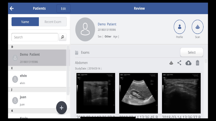
Task: Delete the Abdomen exam with trash icon
Action: (x=197, y=63)
